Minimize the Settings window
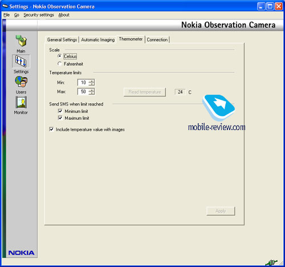This screenshot has height=267, width=285. (261, 6)
